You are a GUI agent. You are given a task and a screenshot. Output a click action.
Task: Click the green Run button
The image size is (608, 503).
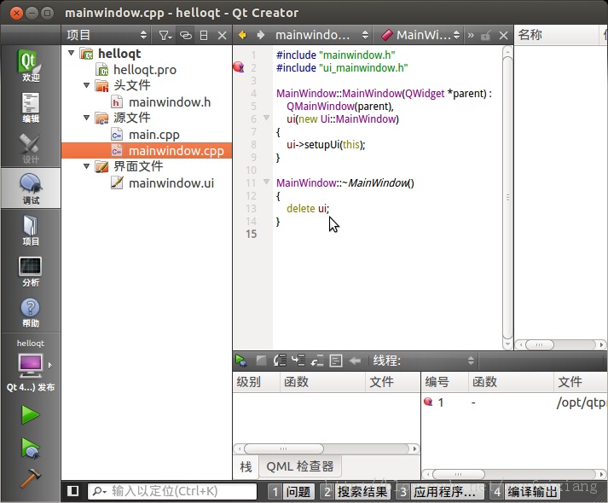point(30,415)
